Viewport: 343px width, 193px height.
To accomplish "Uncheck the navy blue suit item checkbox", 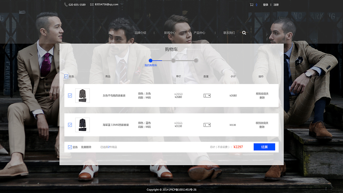I will coord(70,125).
